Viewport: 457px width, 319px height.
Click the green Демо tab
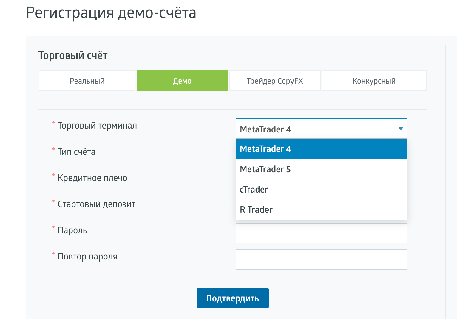182,81
